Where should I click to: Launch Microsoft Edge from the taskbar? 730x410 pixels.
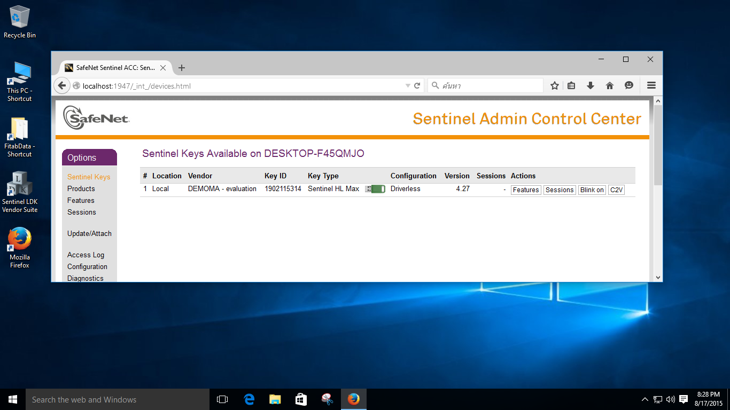[248, 399]
